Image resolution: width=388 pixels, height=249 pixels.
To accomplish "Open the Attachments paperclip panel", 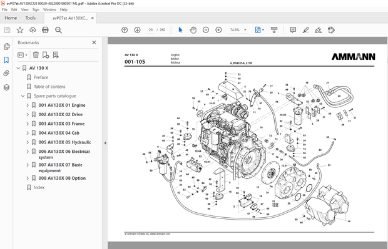I will pyautogui.click(x=7, y=73).
